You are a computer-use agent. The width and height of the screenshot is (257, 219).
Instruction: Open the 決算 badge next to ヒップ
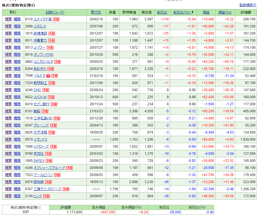click(x=46, y=196)
